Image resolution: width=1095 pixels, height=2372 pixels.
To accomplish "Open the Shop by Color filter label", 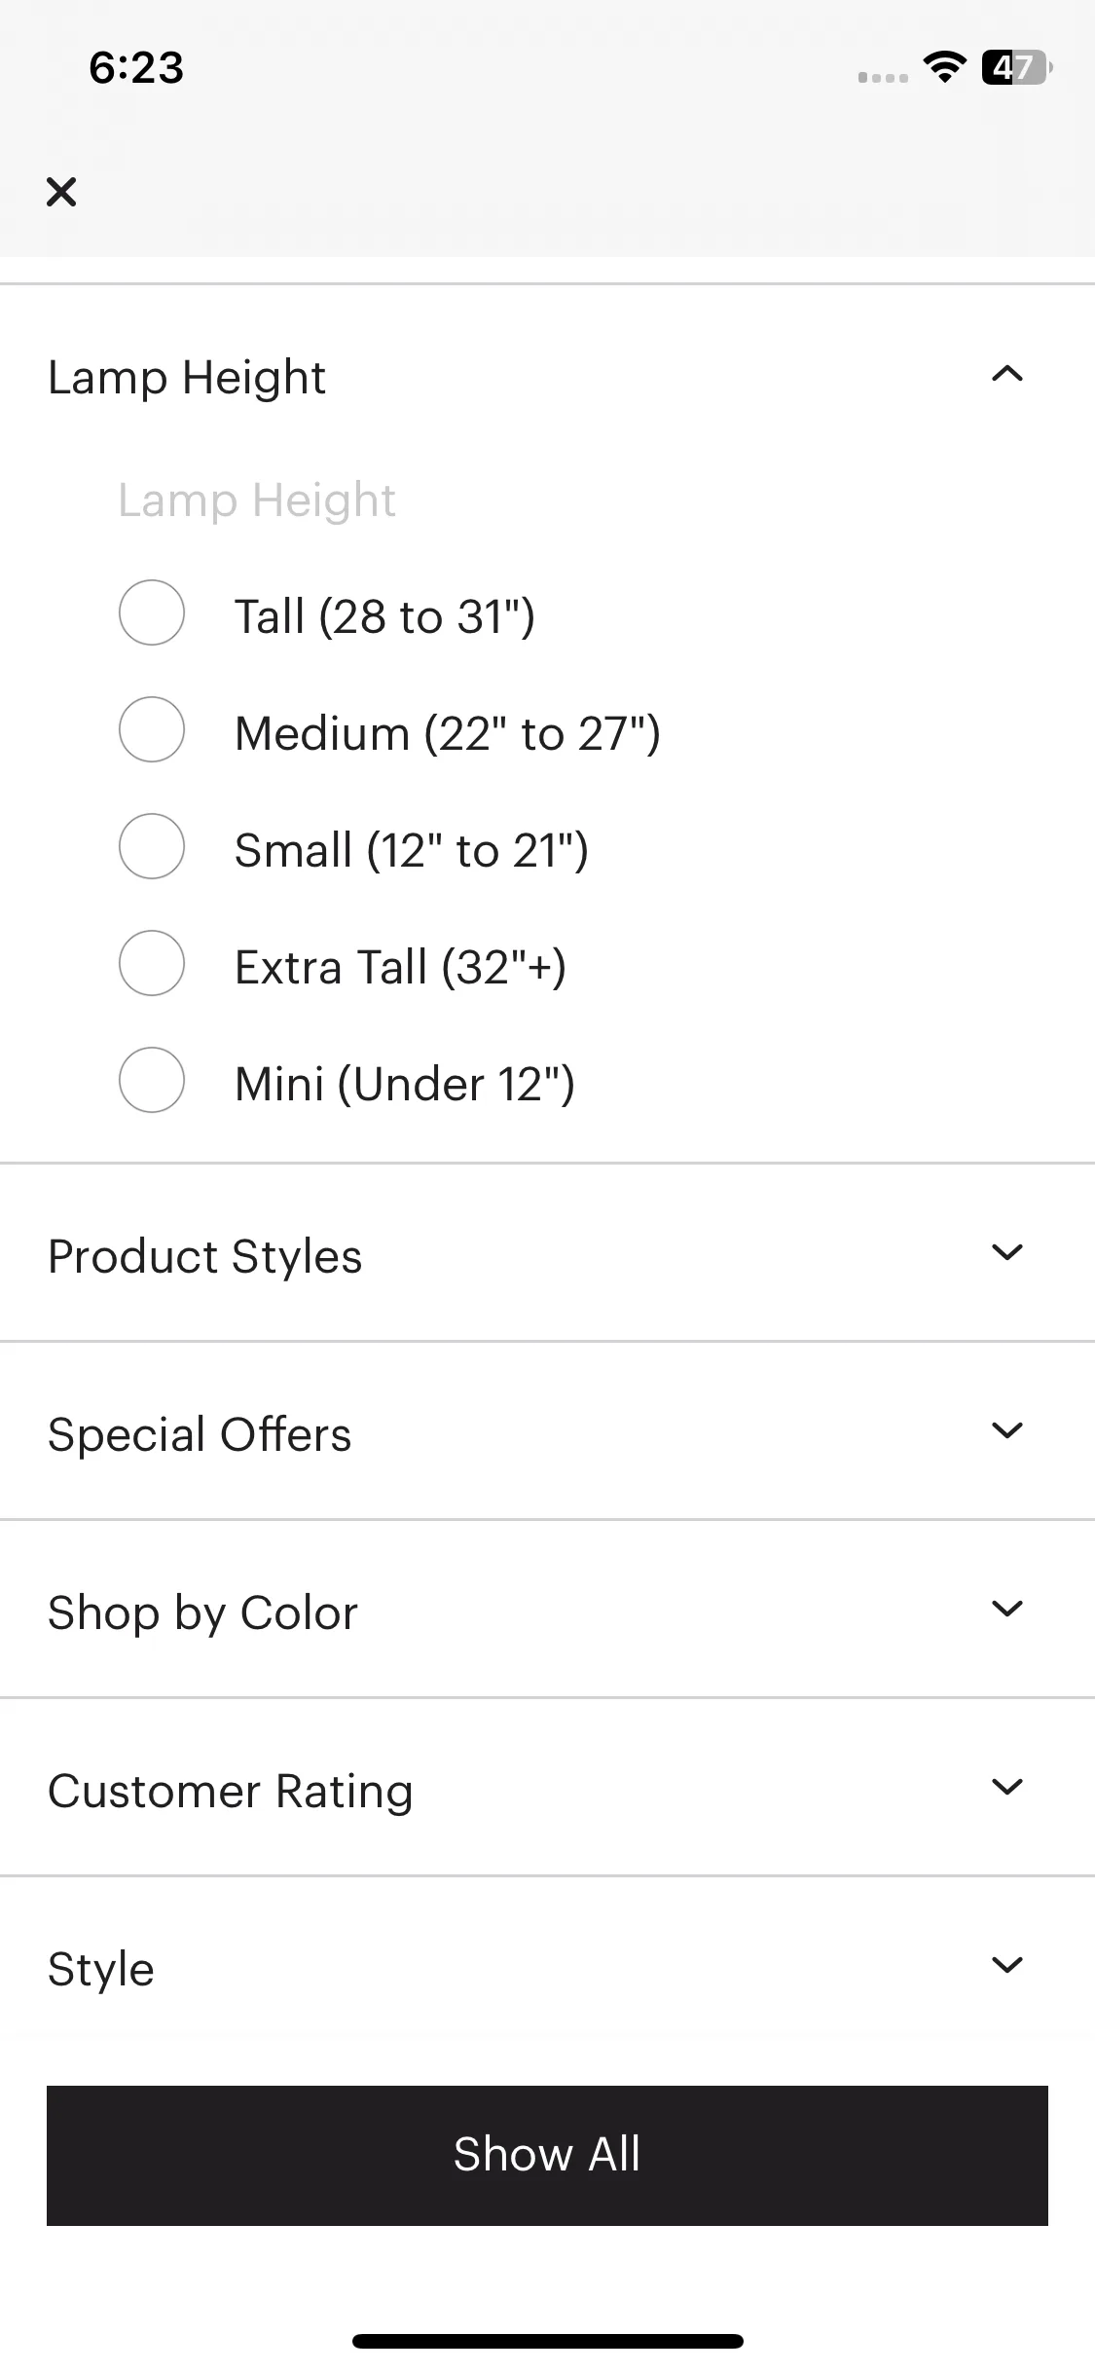I will (203, 1613).
